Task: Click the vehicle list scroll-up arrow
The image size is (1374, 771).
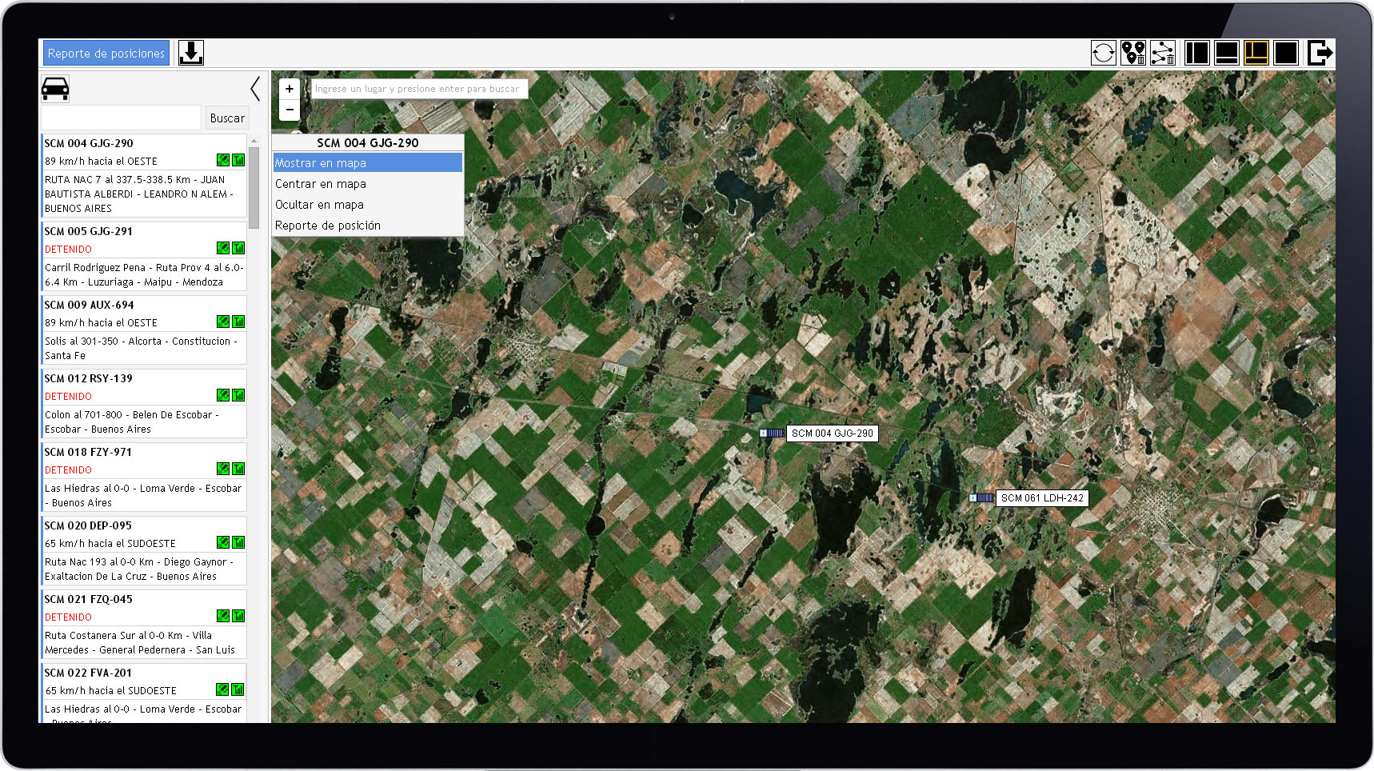Action: tap(254, 140)
